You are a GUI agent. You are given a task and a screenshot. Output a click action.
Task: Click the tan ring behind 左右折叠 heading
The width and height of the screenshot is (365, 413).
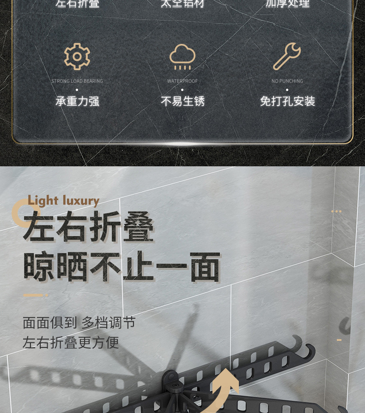click(x=24, y=213)
